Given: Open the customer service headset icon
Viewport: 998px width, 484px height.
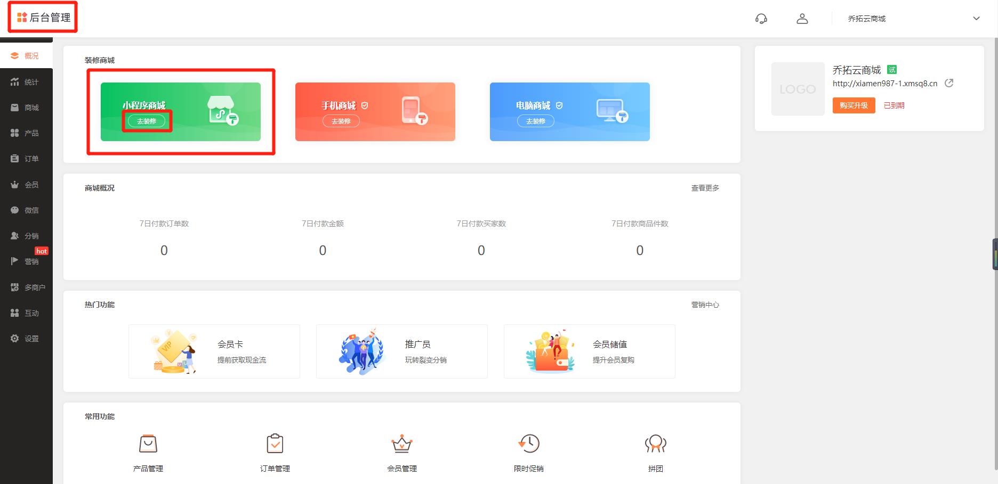Looking at the screenshot, I should point(761,18).
